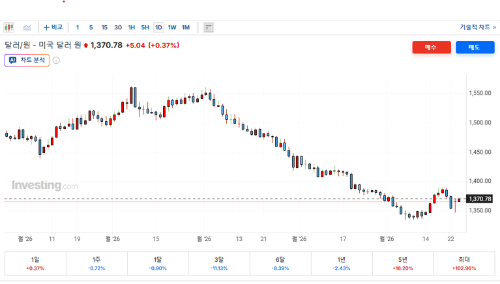The height and width of the screenshot is (284, 500).
Task: Select the 5H interval
Action: (x=145, y=27)
